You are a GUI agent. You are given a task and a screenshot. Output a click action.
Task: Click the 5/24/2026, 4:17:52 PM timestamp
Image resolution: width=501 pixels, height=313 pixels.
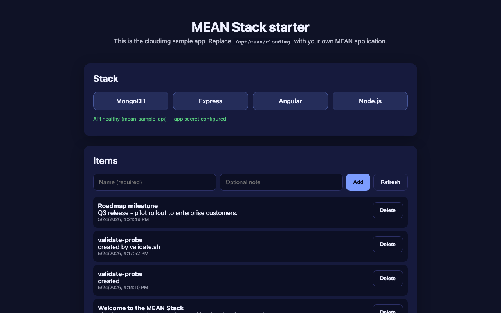point(123,254)
